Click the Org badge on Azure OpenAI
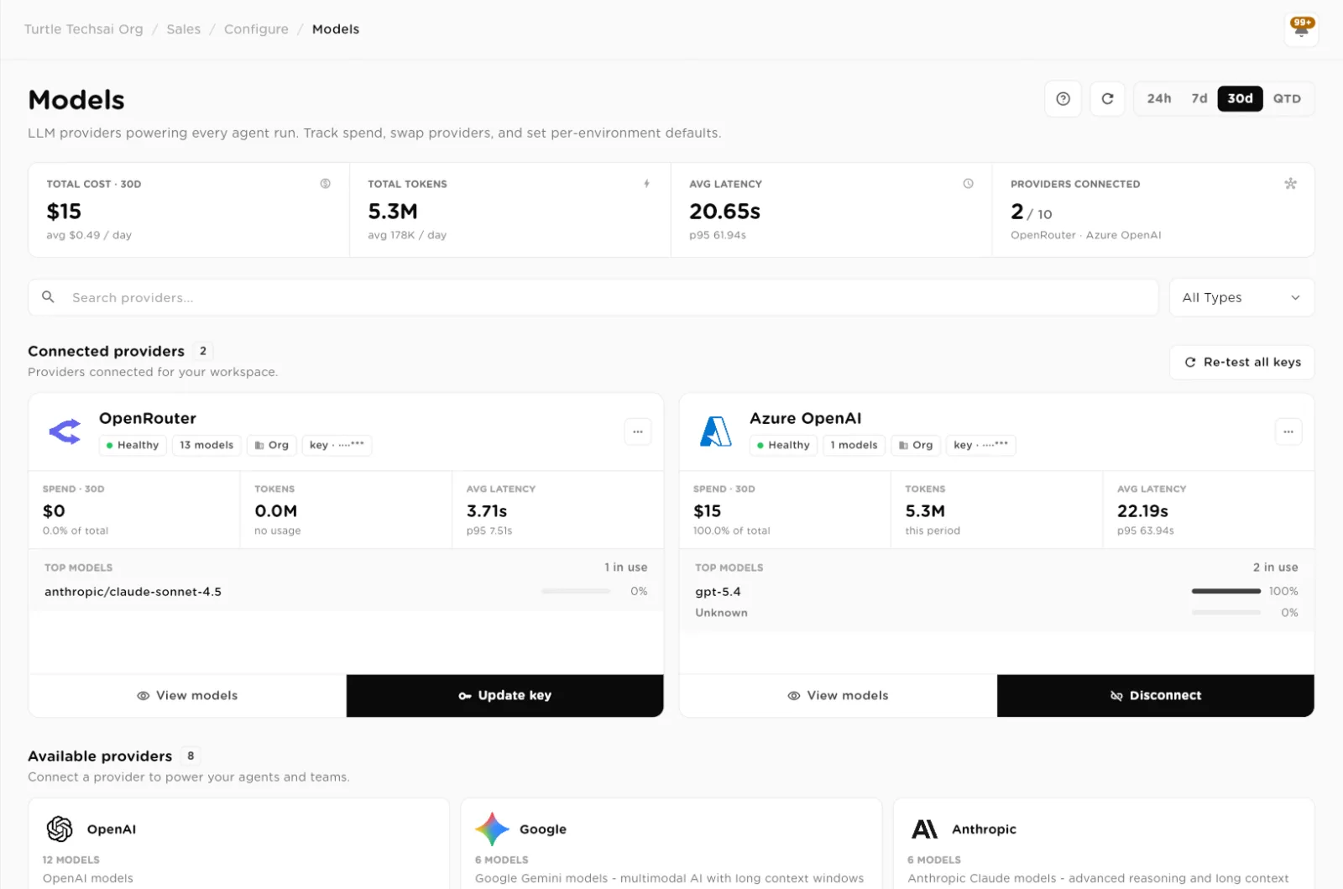 (x=916, y=445)
